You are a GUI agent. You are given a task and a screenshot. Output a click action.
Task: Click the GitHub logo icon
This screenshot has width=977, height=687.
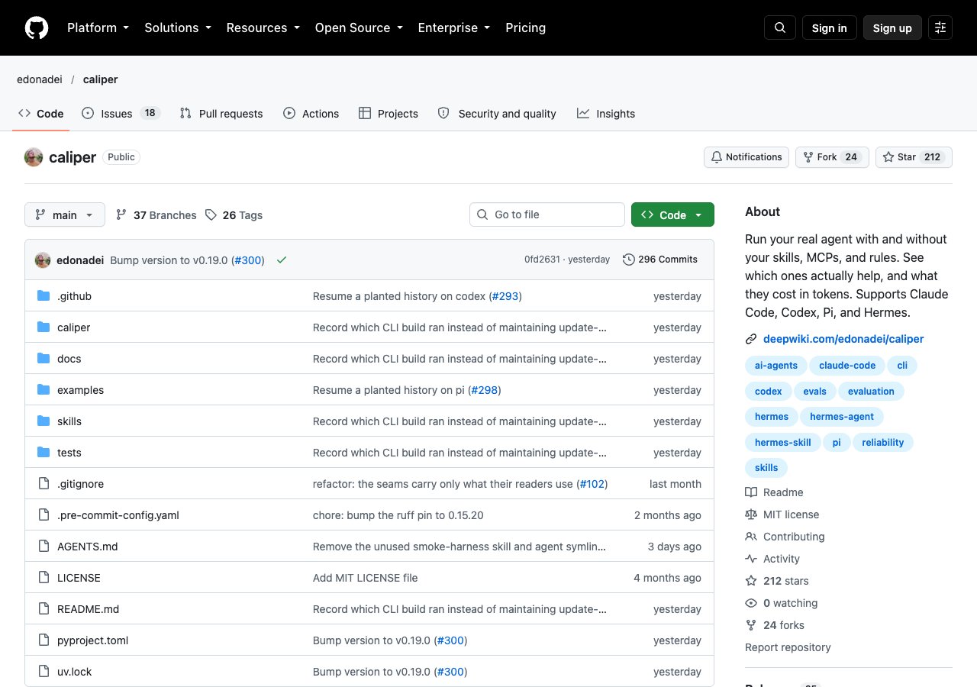tap(37, 27)
